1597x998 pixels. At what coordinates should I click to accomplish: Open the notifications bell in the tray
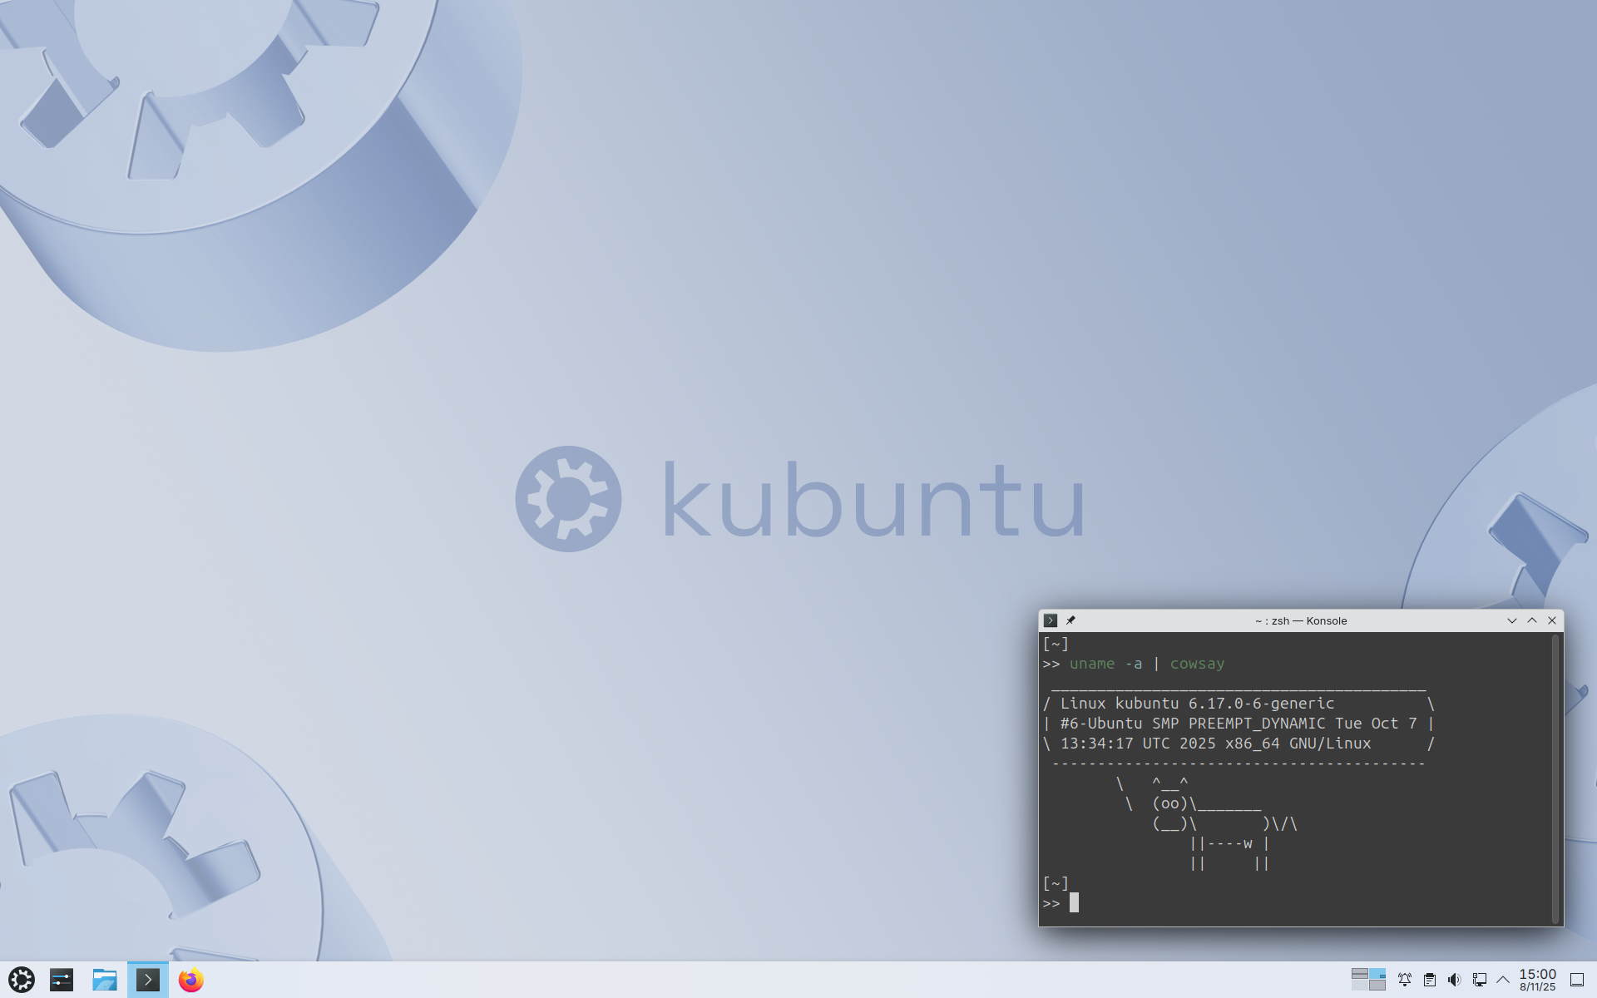pos(1405,980)
